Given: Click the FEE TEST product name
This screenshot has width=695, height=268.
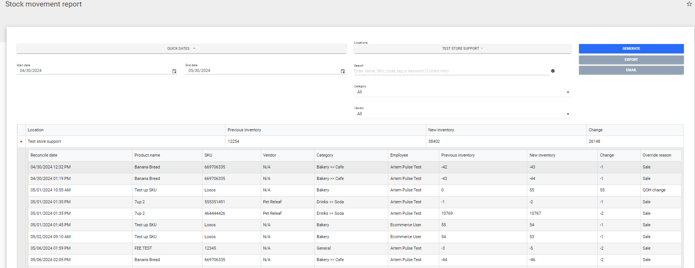Looking at the screenshot, I should 143,248.
